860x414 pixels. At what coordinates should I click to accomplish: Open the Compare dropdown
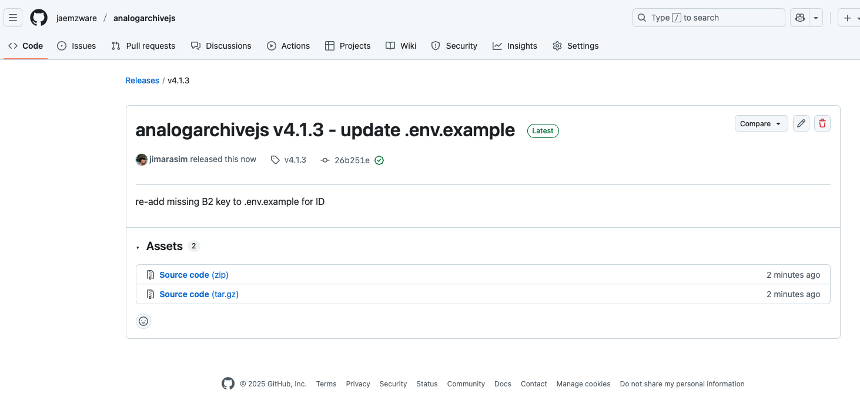click(x=761, y=123)
